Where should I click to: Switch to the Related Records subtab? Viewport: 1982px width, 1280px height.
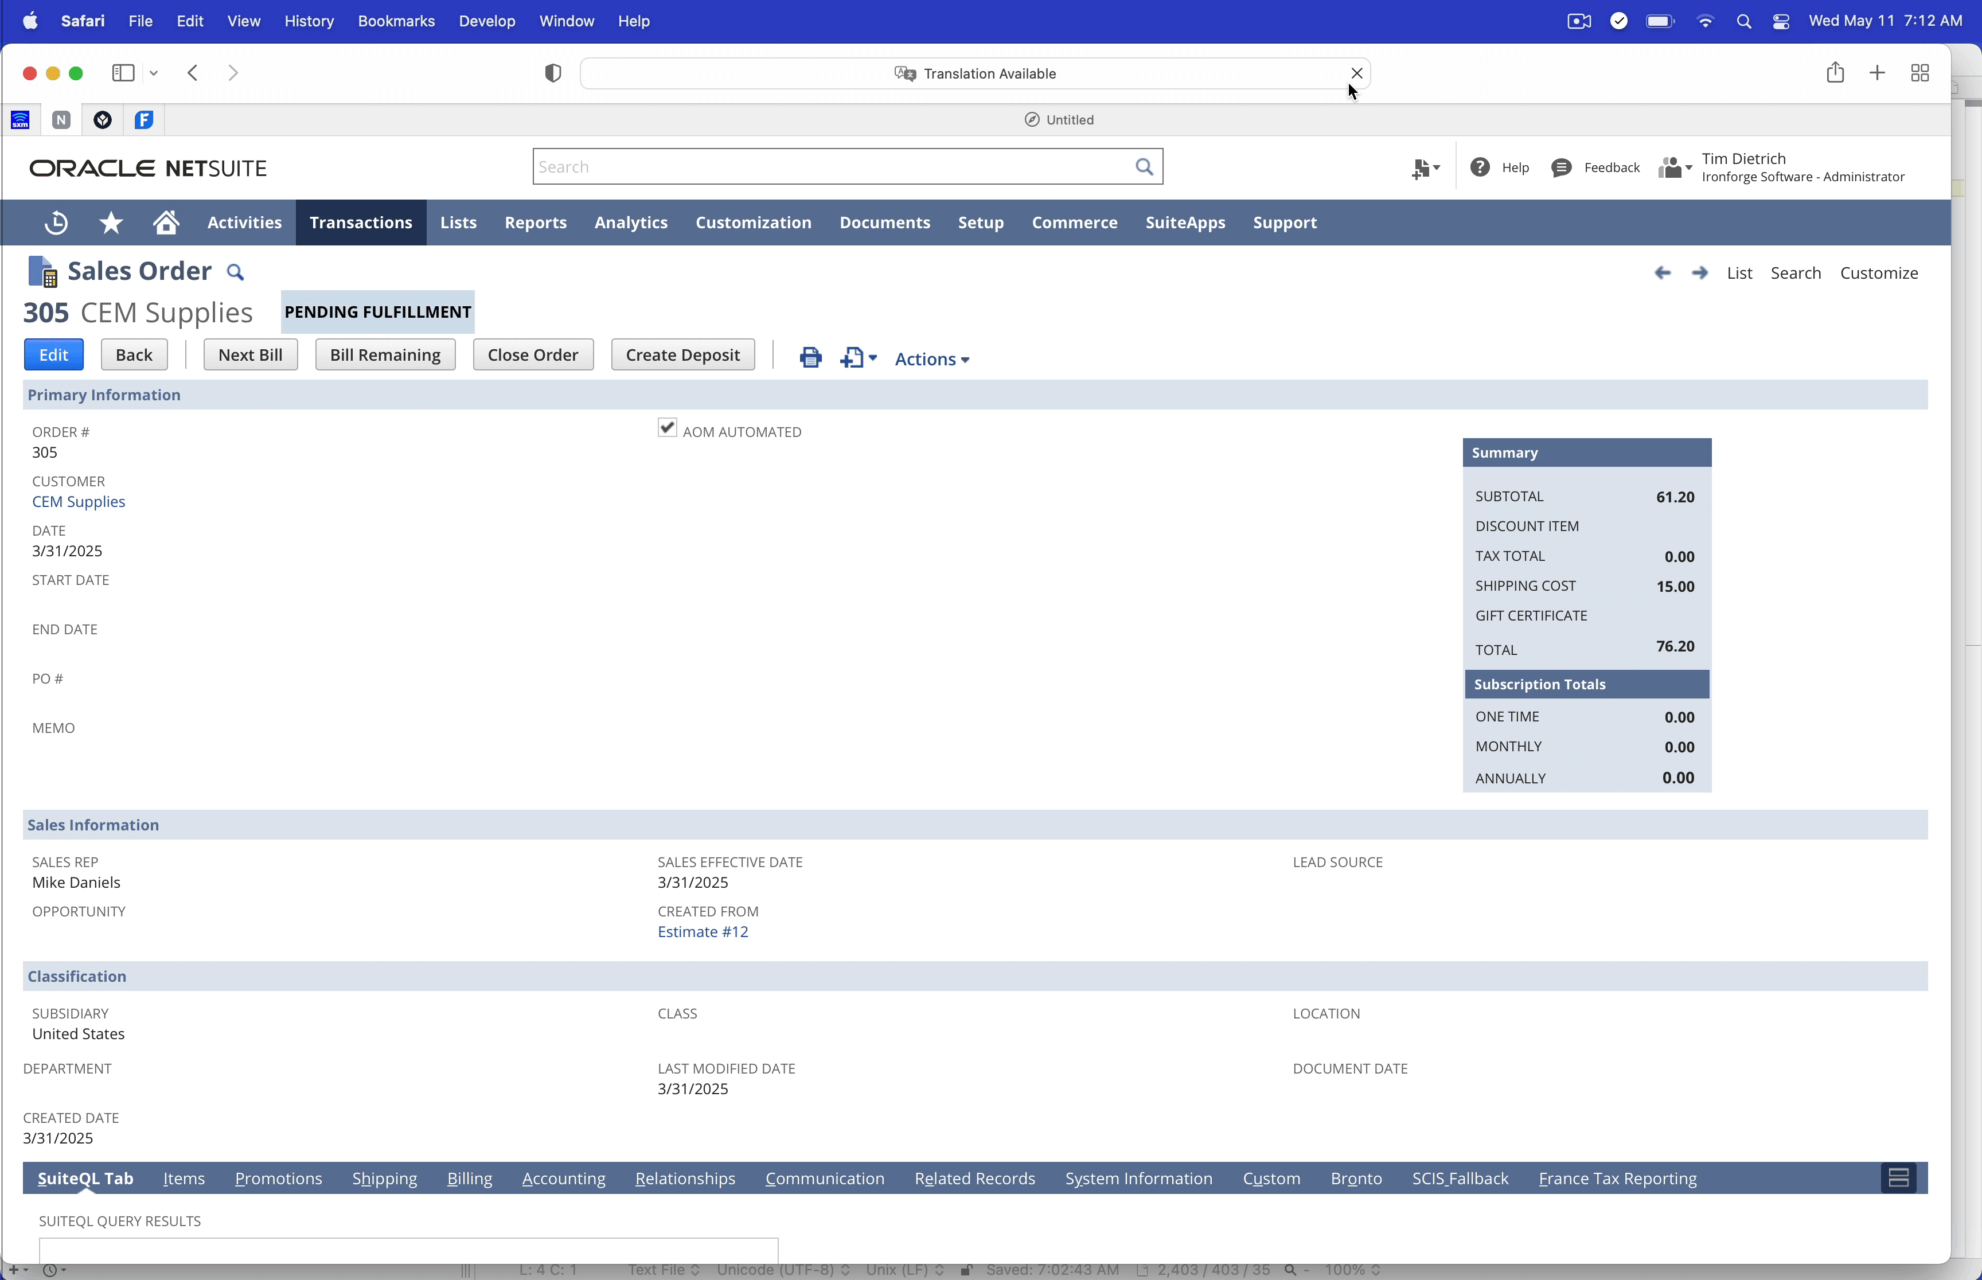974,1178
